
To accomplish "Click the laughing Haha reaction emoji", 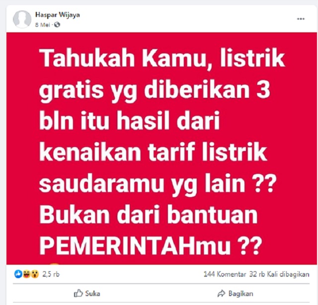I will click(x=26, y=274).
